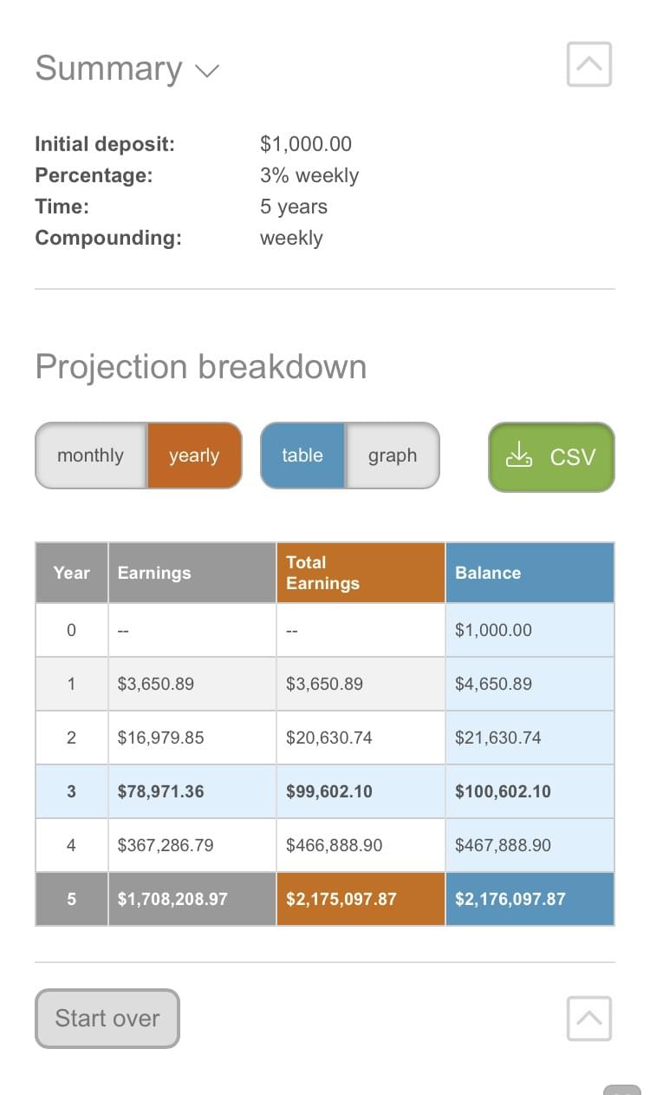Click the $1,000.00 initial deposit value
Image resolution: width=650 pixels, height=1095 pixels.
point(306,144)
